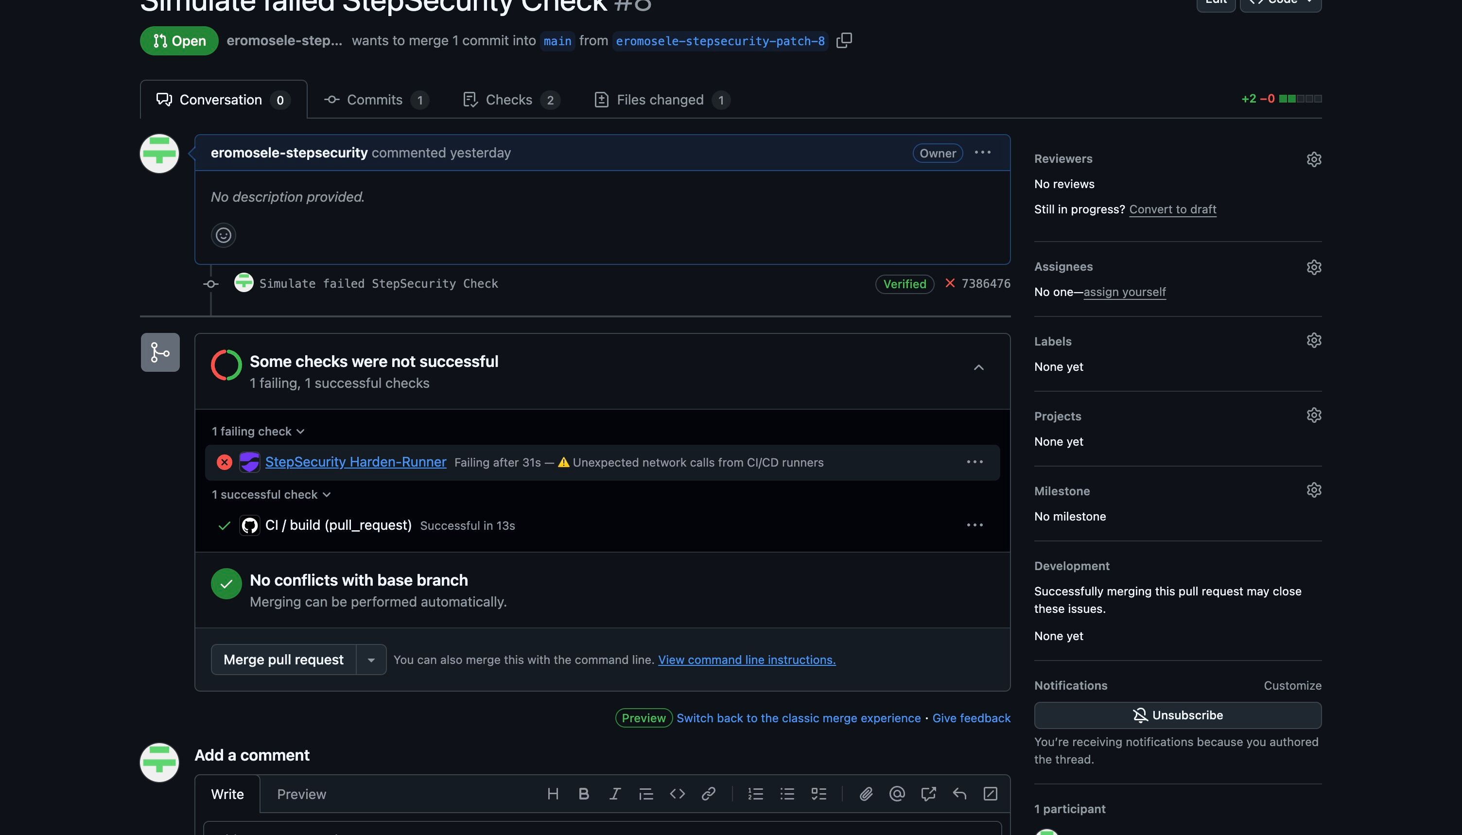Select the Conversation tab

coord(224,100)
